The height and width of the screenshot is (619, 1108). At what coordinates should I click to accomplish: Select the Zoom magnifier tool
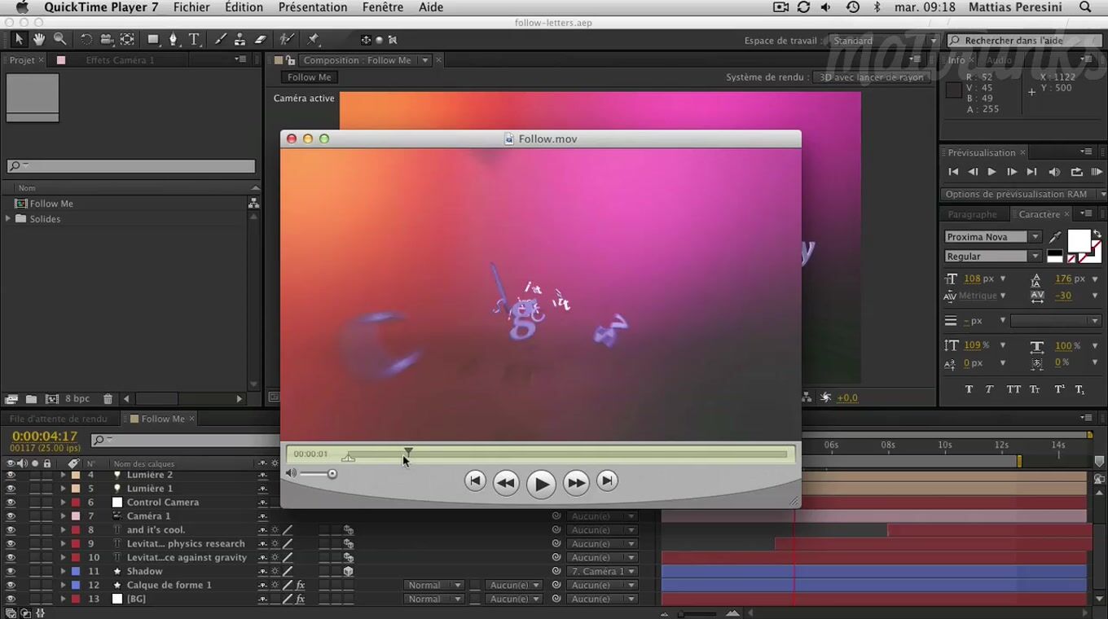click(x=60, y=39)
